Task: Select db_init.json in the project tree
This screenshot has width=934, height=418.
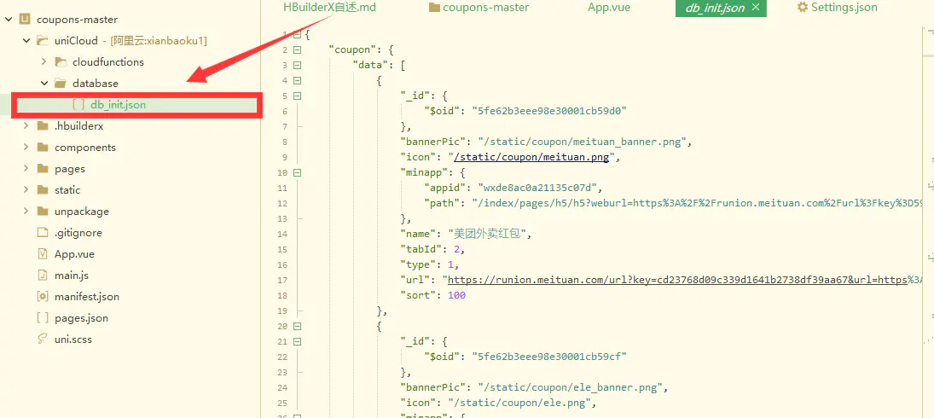Action: (118, 105)
